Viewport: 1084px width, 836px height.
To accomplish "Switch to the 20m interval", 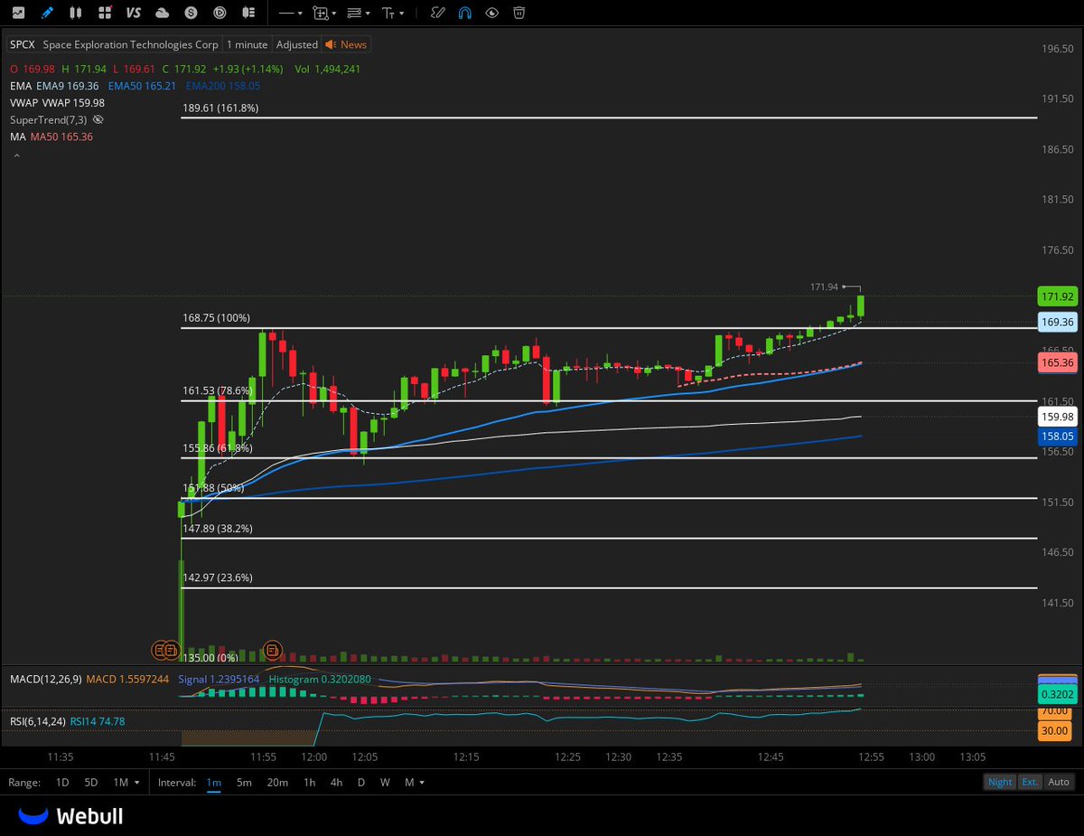I will [277, 782].
